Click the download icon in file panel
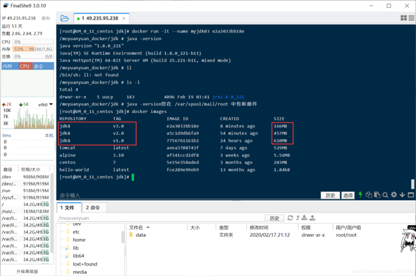The image size is (416, 276). [305, 218]
